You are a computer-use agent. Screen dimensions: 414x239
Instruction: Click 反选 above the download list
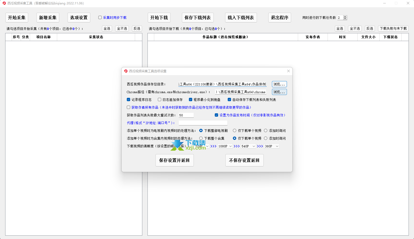(x=370, y=28)
